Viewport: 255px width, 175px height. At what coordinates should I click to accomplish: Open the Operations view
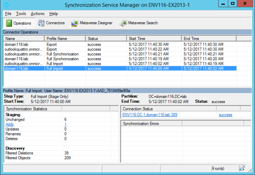[x=18, y=23]
